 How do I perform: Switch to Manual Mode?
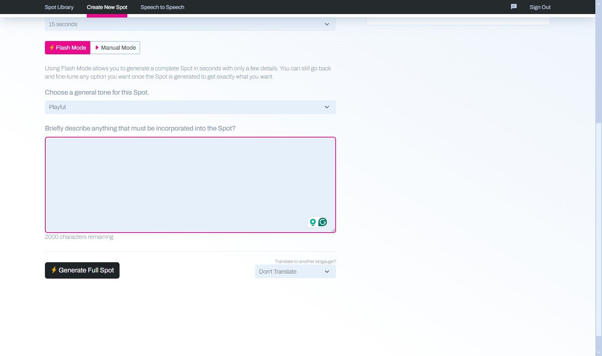click(115, 48)
